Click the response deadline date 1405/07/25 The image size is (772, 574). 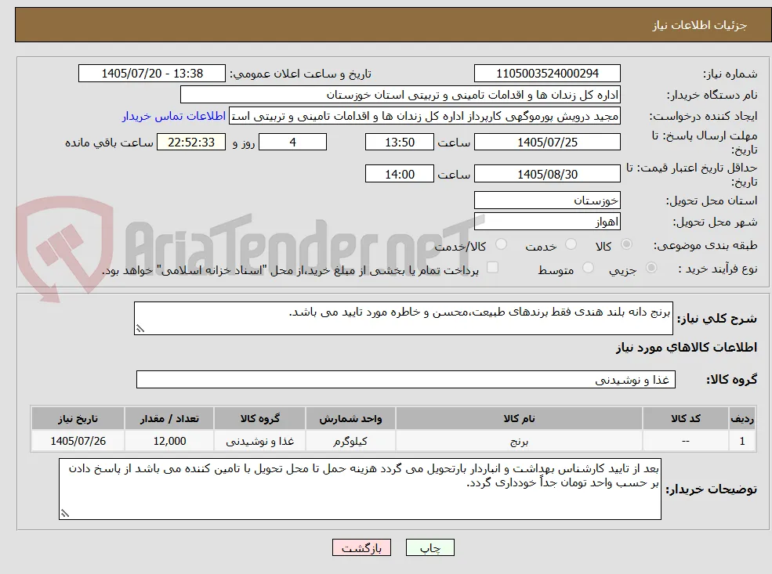547,143
